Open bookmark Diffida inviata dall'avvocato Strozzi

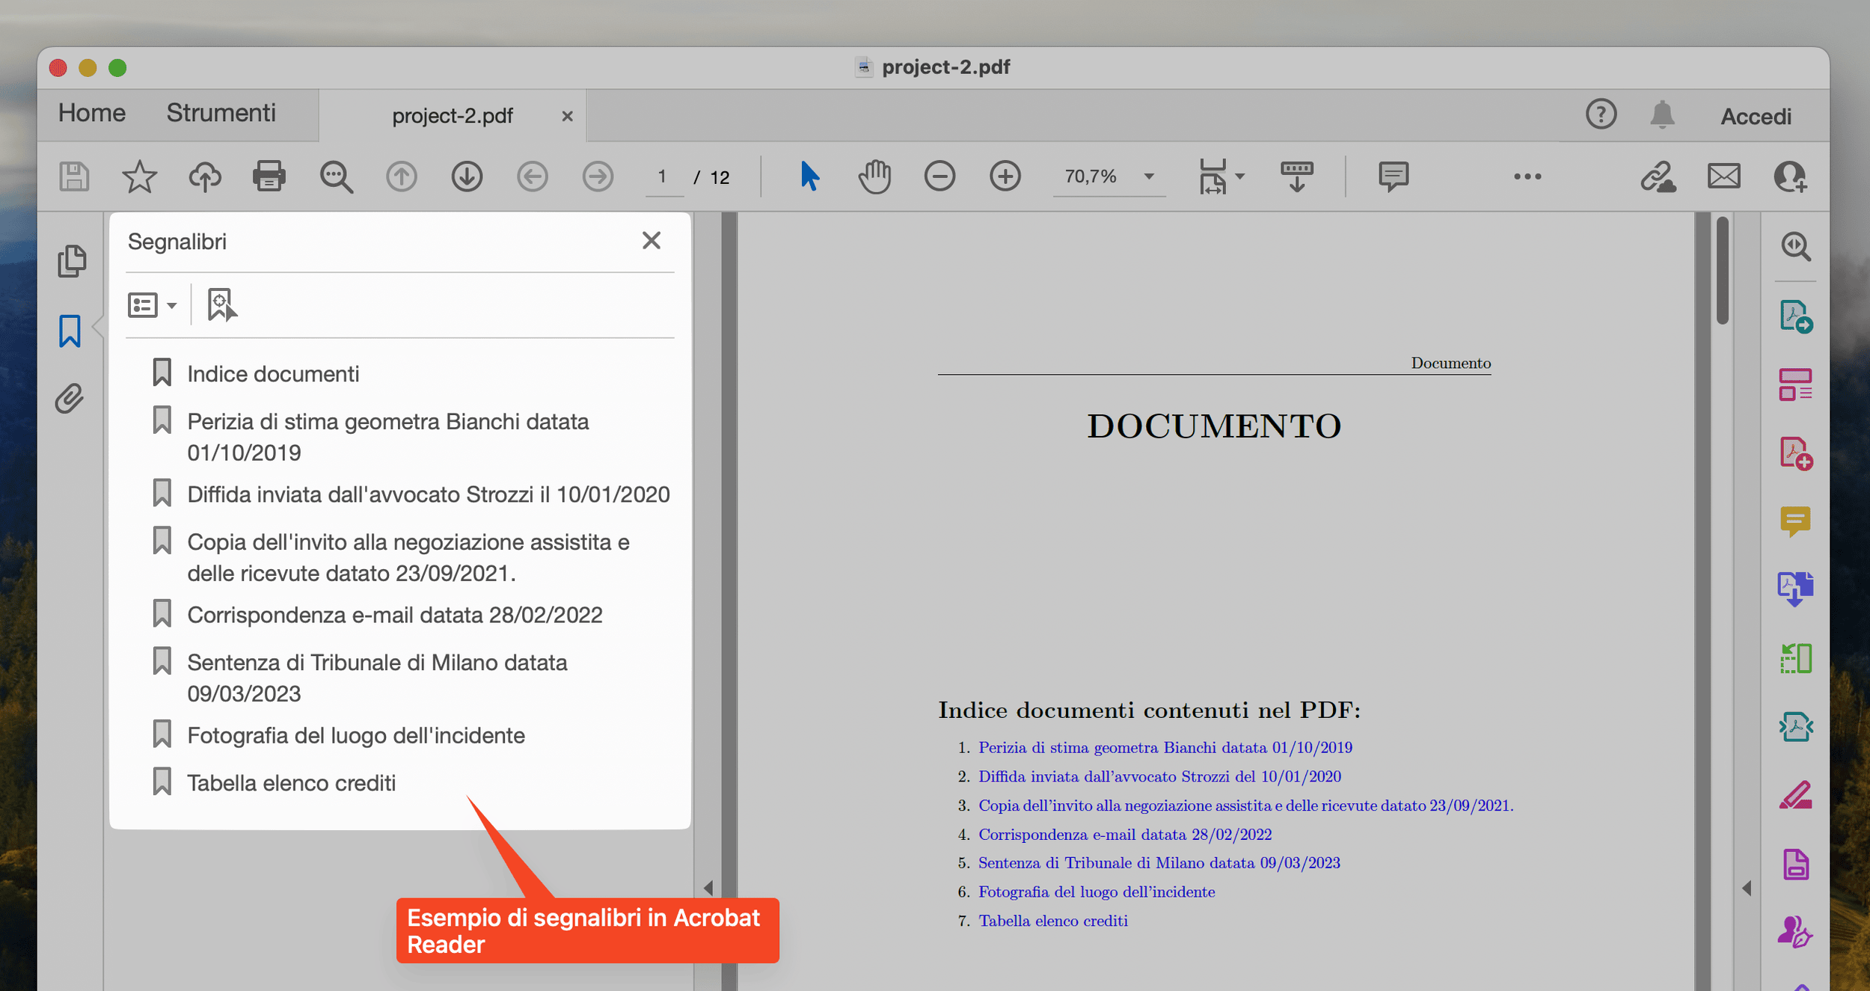pos(428,494)
